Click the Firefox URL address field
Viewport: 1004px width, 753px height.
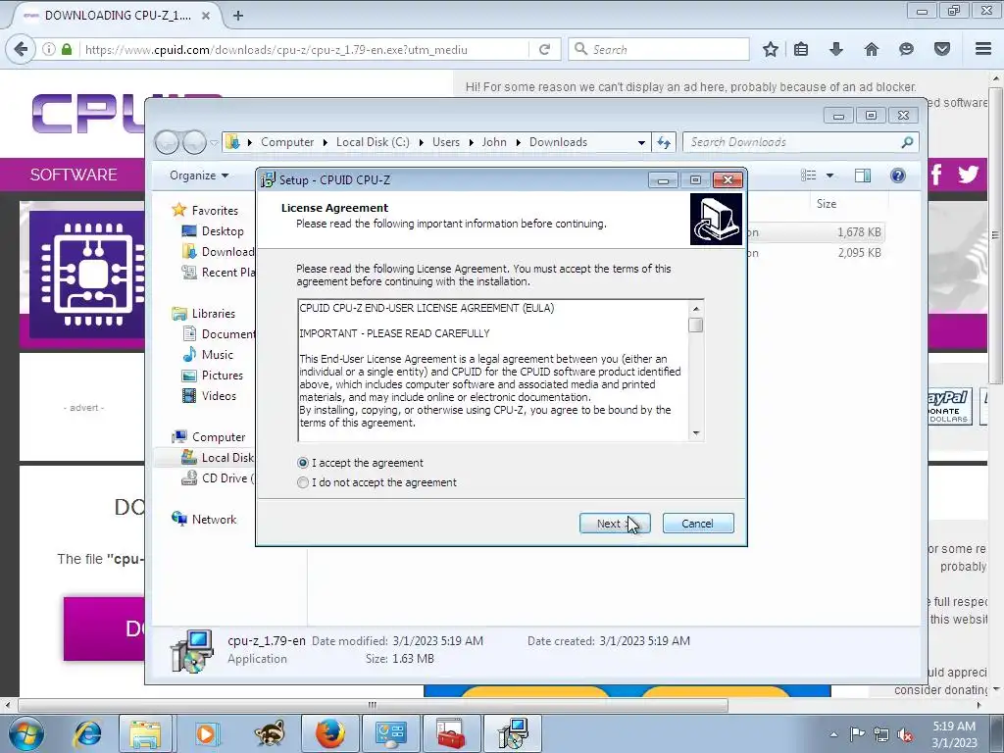(304, 49)
